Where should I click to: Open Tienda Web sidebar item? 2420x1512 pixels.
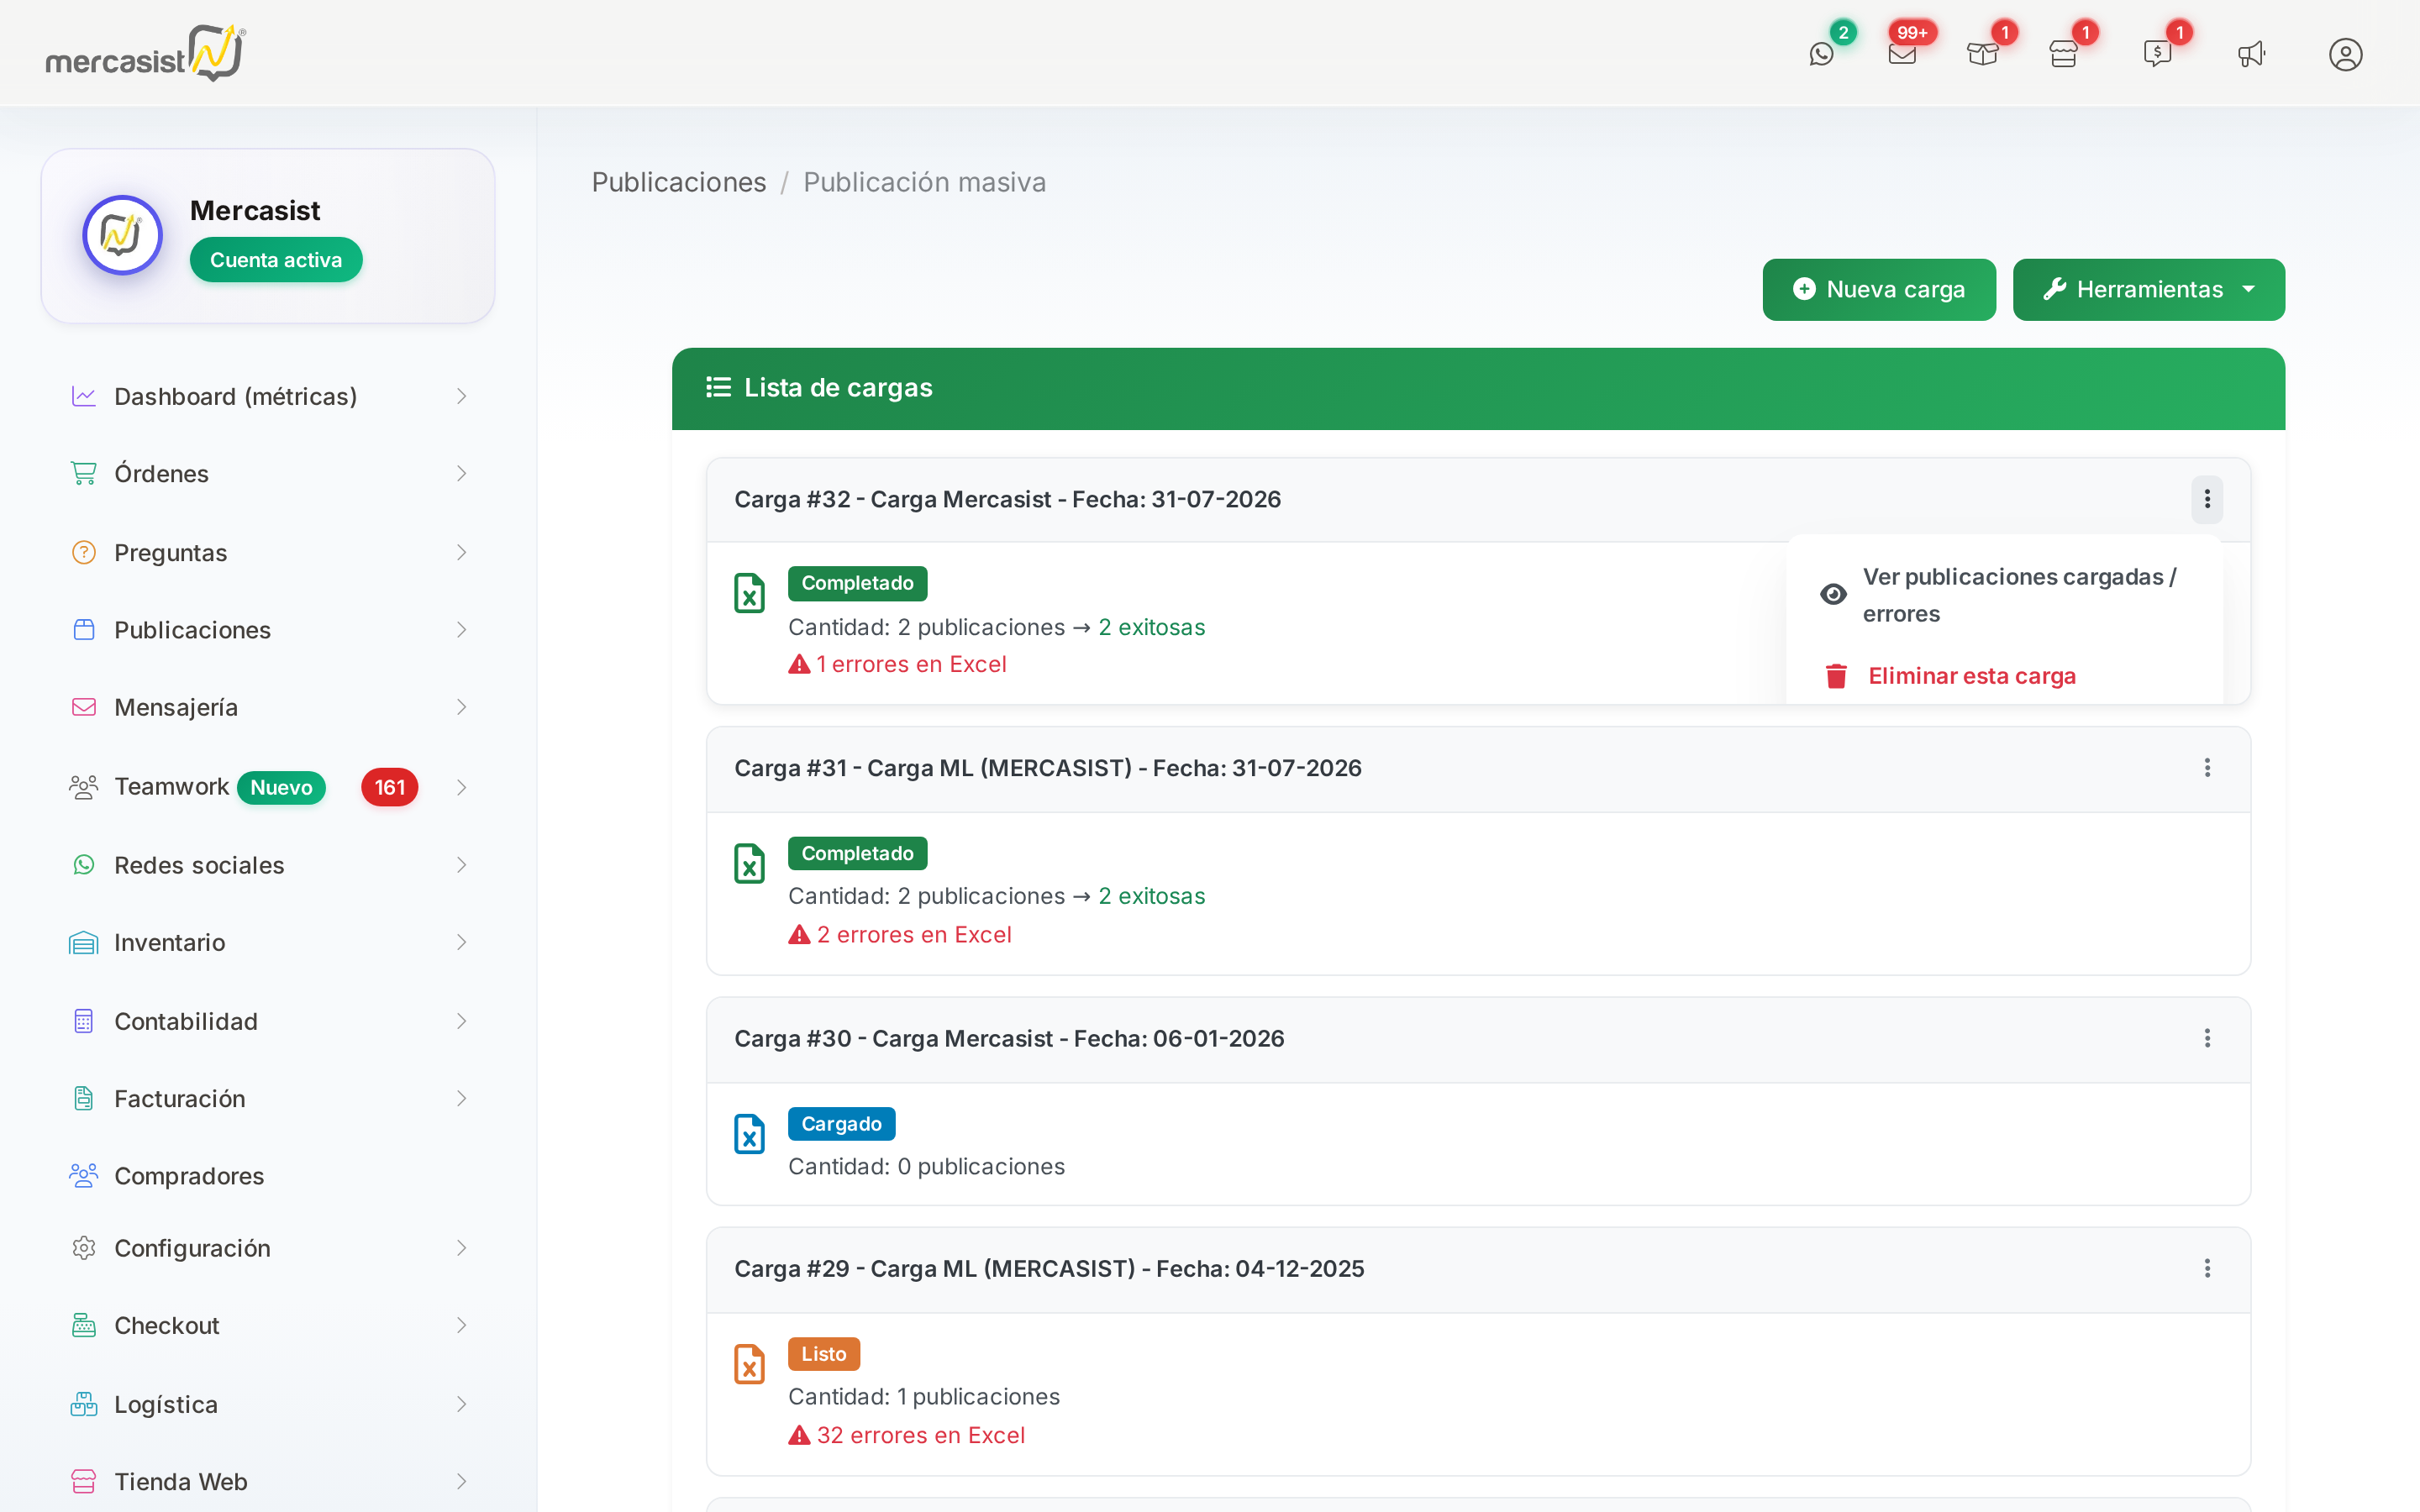[x=268, y=1481]
